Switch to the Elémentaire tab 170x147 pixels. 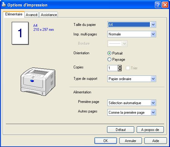[14, 14]
